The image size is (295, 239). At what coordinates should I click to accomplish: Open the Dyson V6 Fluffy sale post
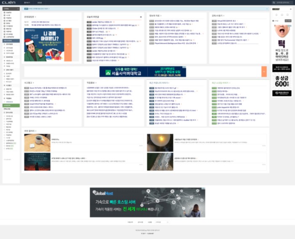click(x=48, y=88)
